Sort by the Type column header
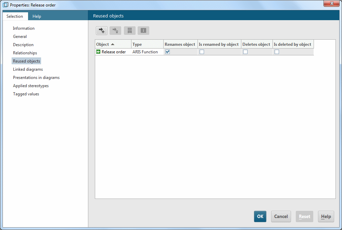Viewport: 342px width, 230px height. click(x=147, y=44)
